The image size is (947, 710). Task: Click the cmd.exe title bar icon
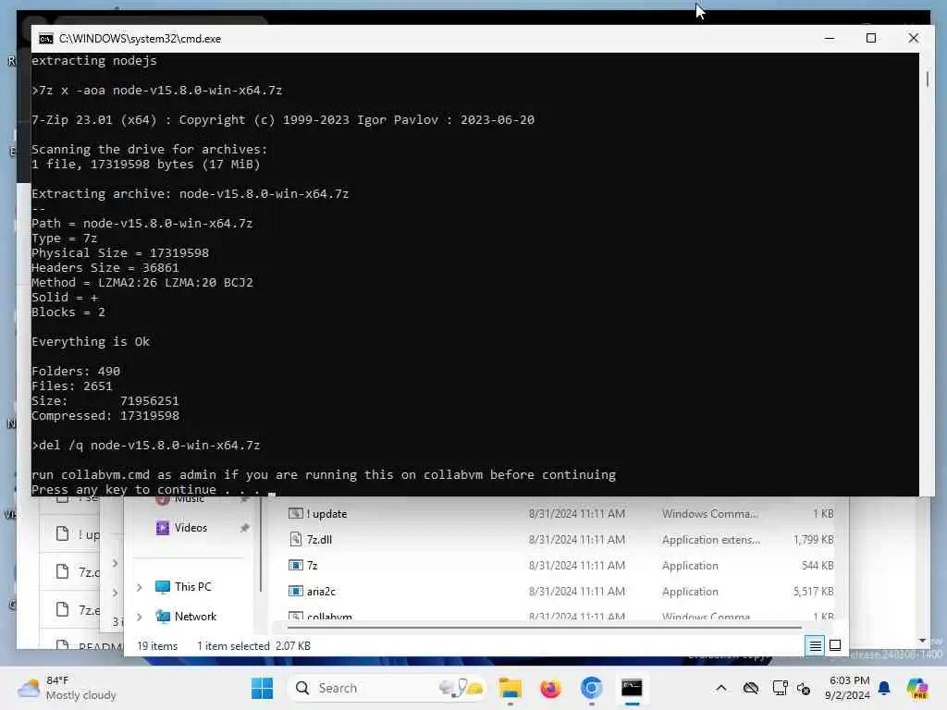[46, 39]
